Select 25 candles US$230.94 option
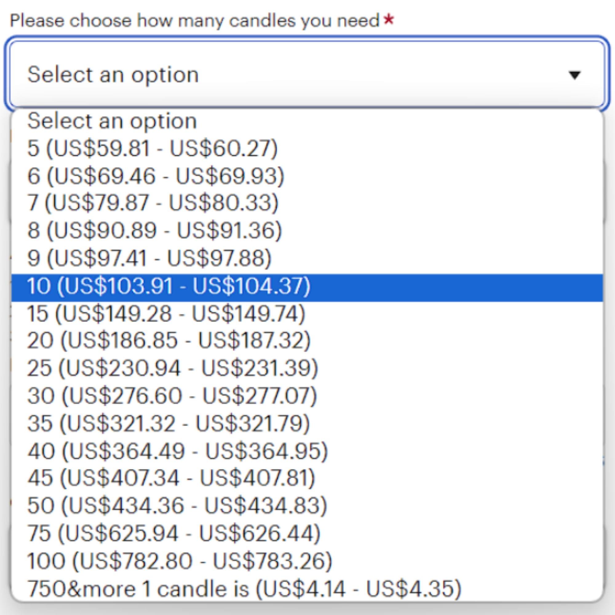 tap(173, 368)
